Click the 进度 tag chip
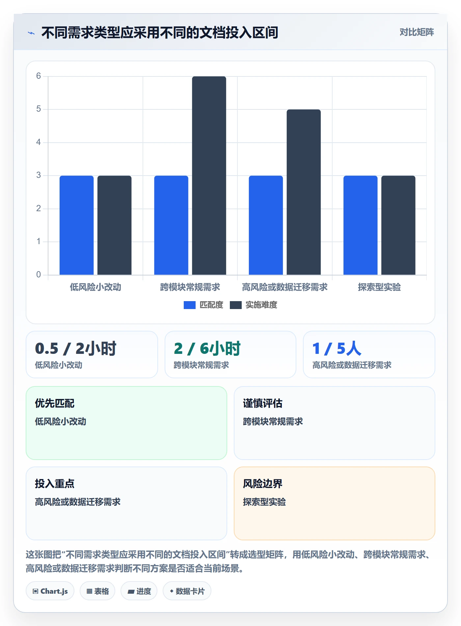The height and width of the screenshot is (626, 461). tap(139, 591)
